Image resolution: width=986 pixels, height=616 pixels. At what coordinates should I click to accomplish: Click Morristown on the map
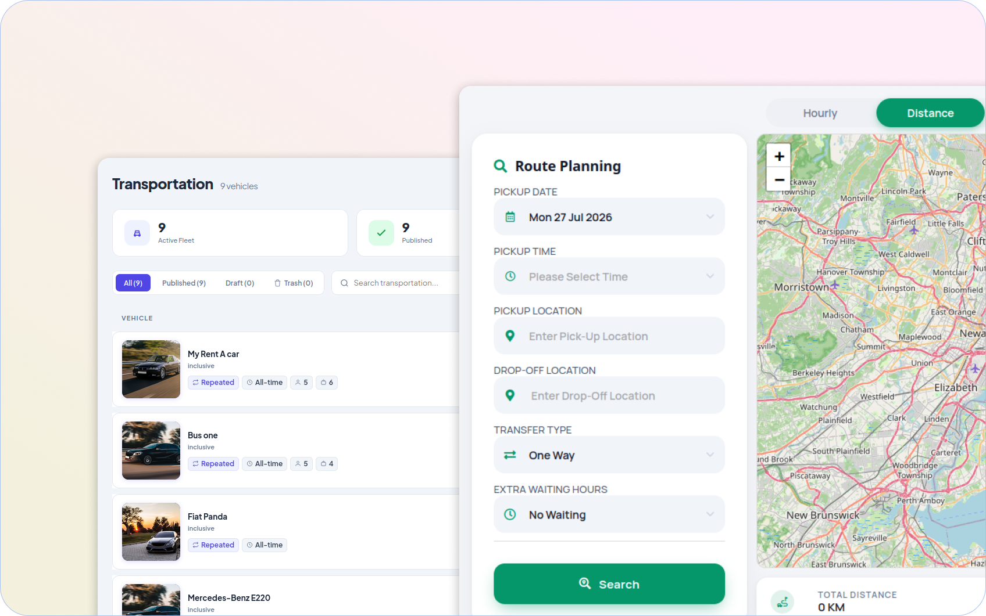coord(801,287)
